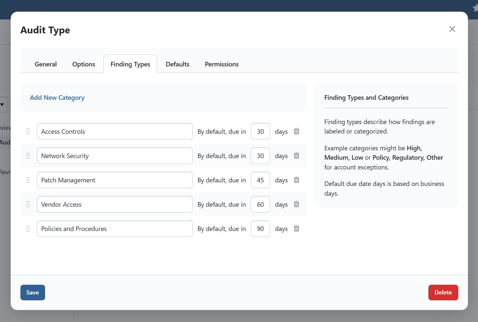
Task: Select the Finding Types tab
Action: (130, 64)
